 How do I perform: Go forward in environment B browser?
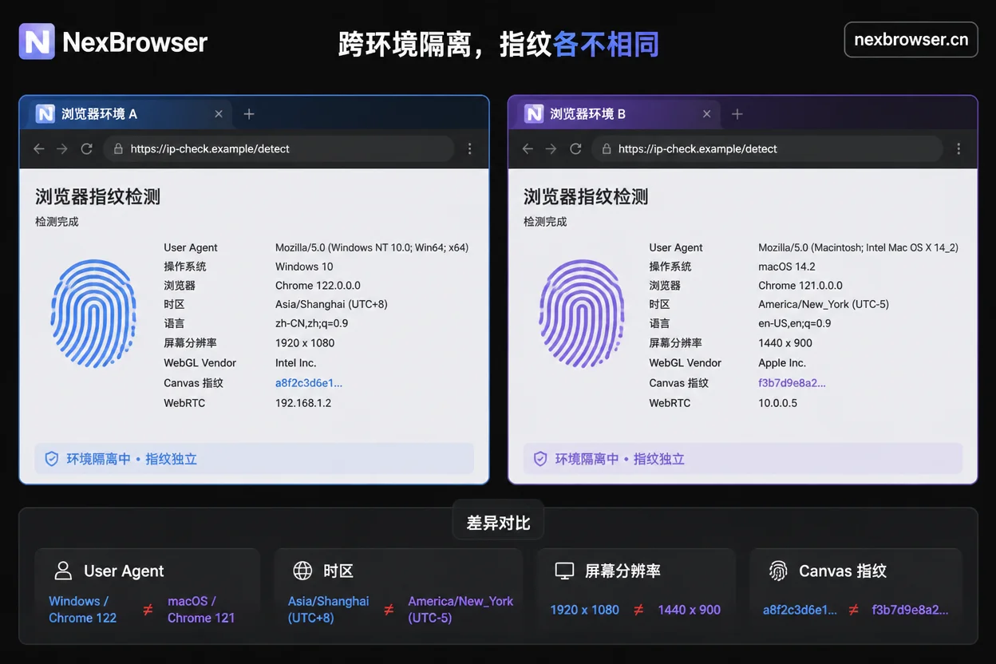click(551, 148)
